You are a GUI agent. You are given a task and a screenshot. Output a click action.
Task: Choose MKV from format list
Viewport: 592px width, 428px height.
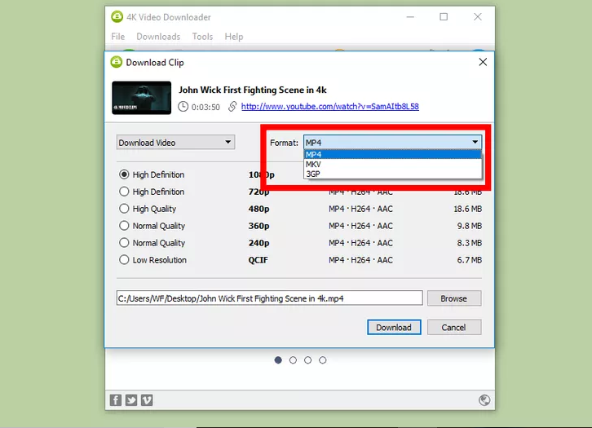click(x=393, y=164)
